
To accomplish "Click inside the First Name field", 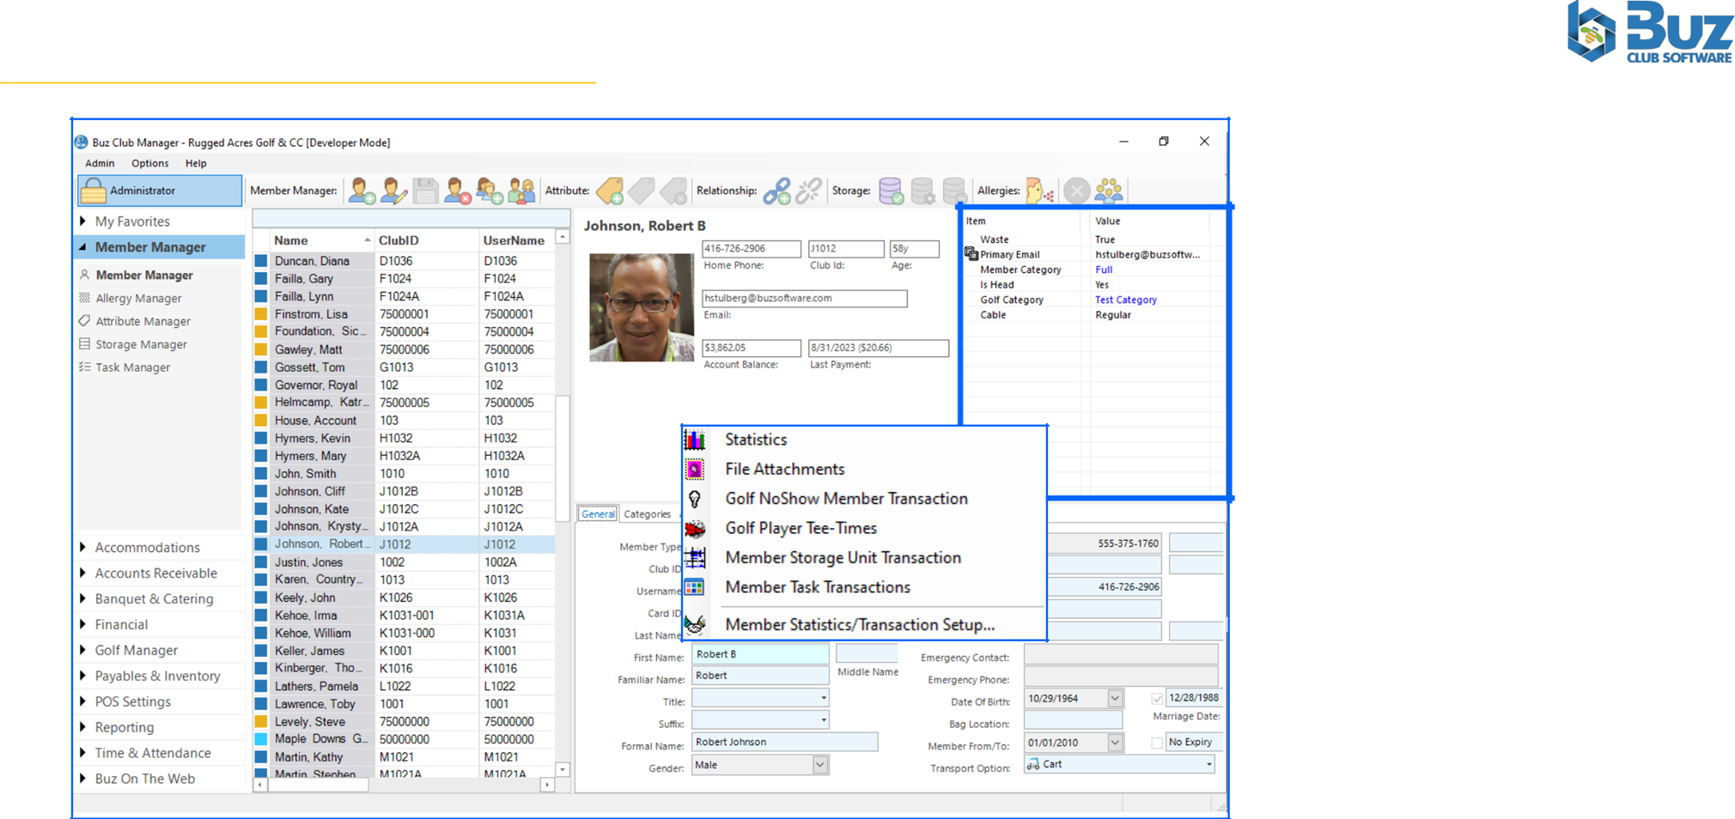I will tap(760, 654).
